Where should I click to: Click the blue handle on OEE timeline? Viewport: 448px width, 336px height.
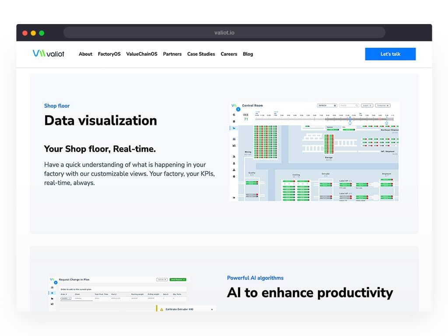350,119
